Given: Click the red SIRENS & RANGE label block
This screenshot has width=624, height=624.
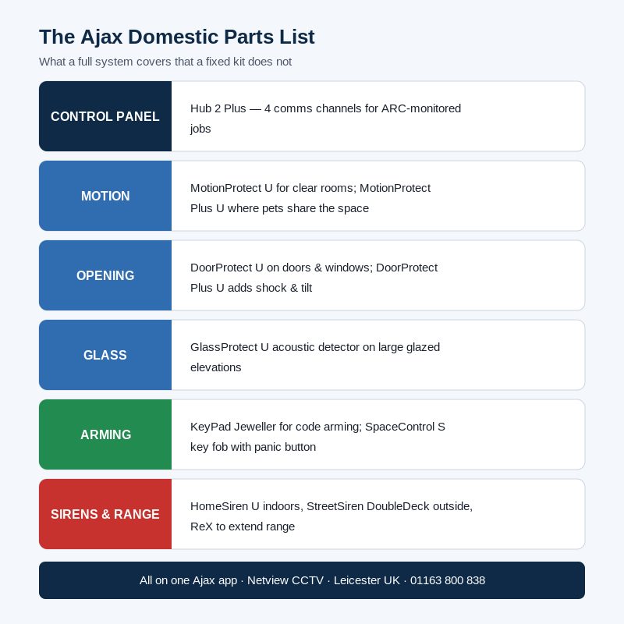Looking at the screenshot, I should [x=105, y=514].
